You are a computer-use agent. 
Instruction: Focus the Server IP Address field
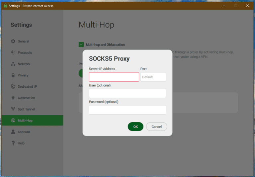[114, 77]
